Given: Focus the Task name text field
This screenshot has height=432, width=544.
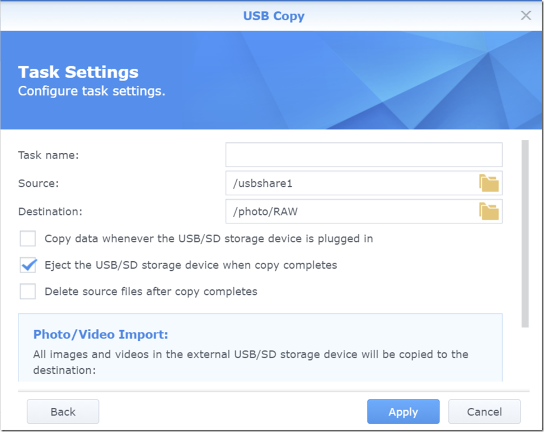Looking at the screenshot, I should 364,155.
